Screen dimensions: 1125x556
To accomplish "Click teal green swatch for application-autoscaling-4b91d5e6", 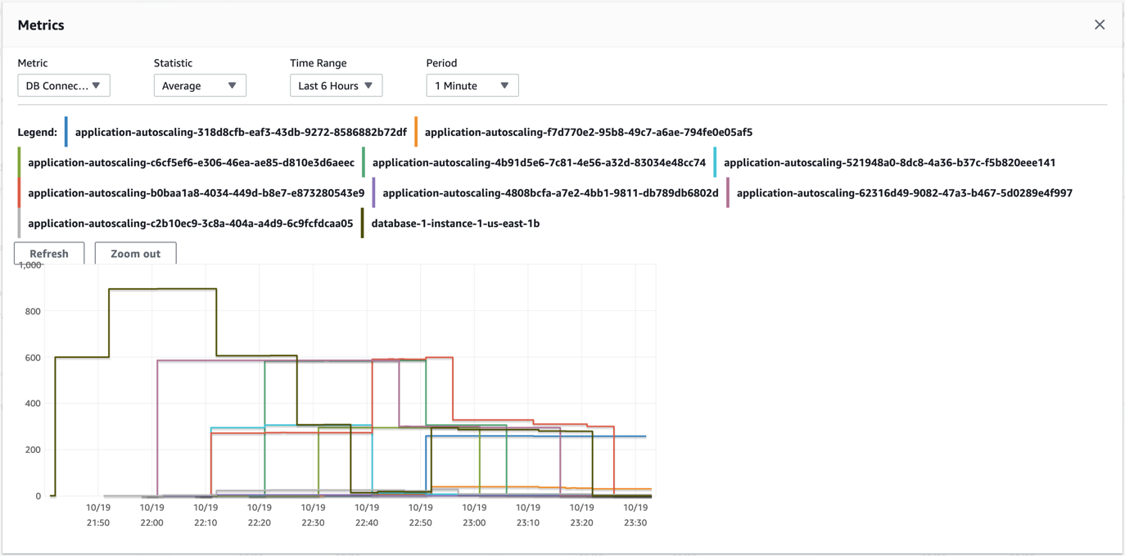I will pyautogui.click(x=364, y=162).
